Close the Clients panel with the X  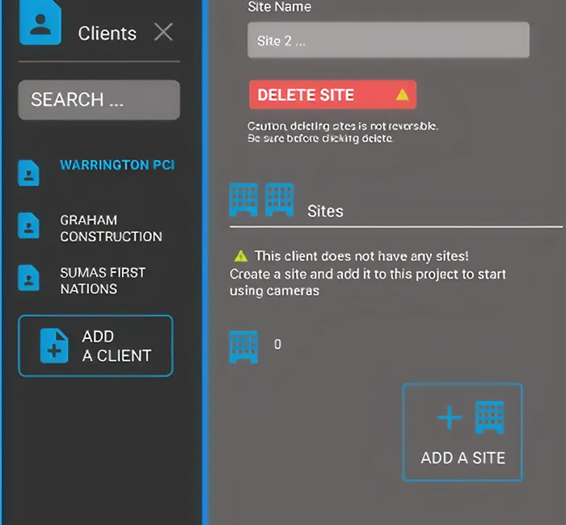pos(163,31)
